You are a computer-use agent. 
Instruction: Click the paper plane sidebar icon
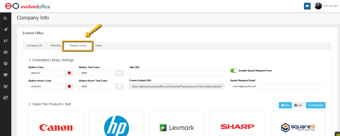click(5, 29)
